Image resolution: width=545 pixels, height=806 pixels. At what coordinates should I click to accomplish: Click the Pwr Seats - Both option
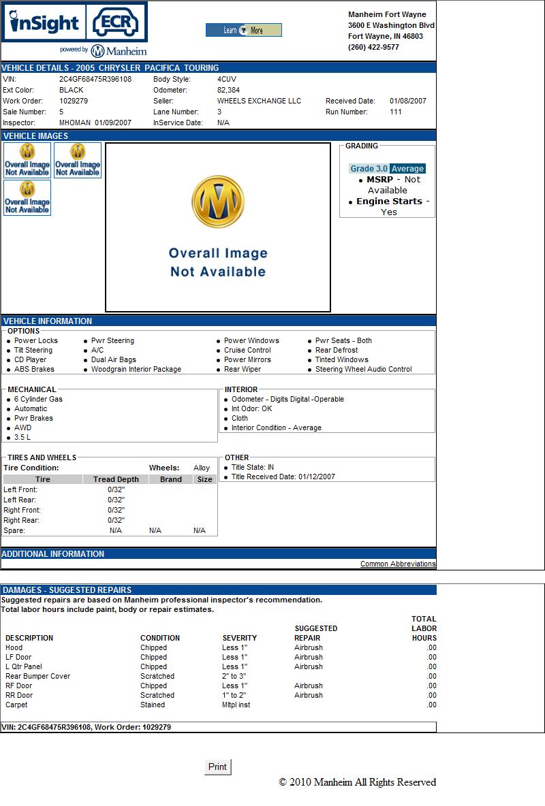(343, 340)
